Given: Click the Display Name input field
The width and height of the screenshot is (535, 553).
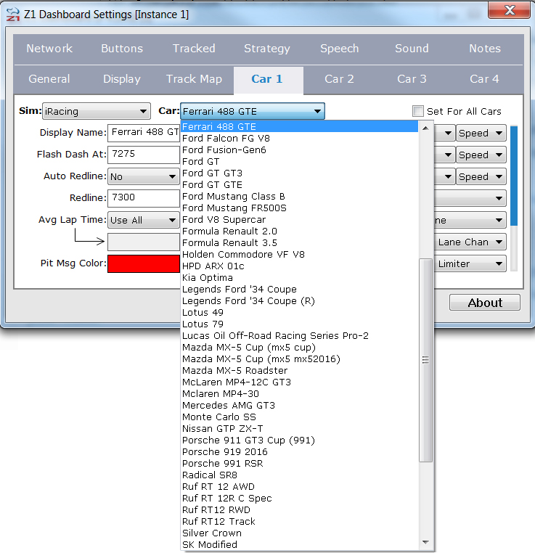Looking at the screenshot, I should pyautogui.click(x=144, y=133).
